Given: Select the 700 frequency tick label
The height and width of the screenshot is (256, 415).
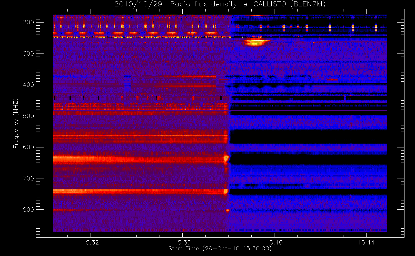Looking at the screenshot, I should [28, 178].
